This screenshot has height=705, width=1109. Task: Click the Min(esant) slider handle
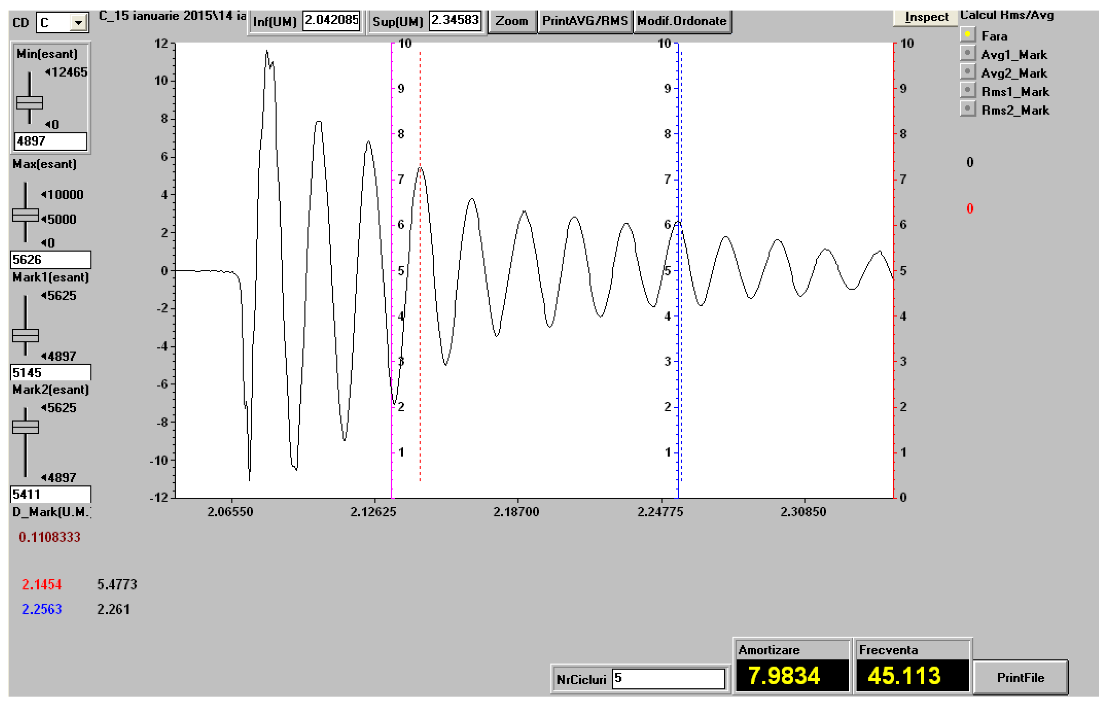click(x=30, y=103)
